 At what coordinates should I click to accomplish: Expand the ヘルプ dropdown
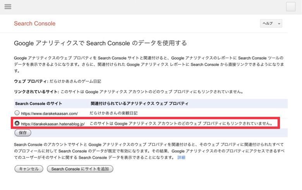pos(271,24)
